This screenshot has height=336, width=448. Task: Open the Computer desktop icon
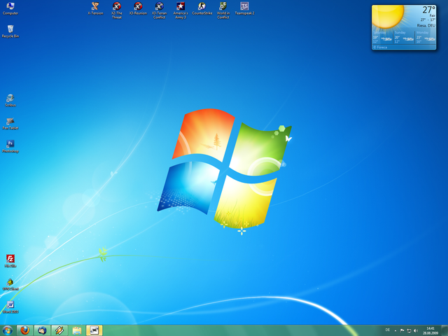coord(10,8)
